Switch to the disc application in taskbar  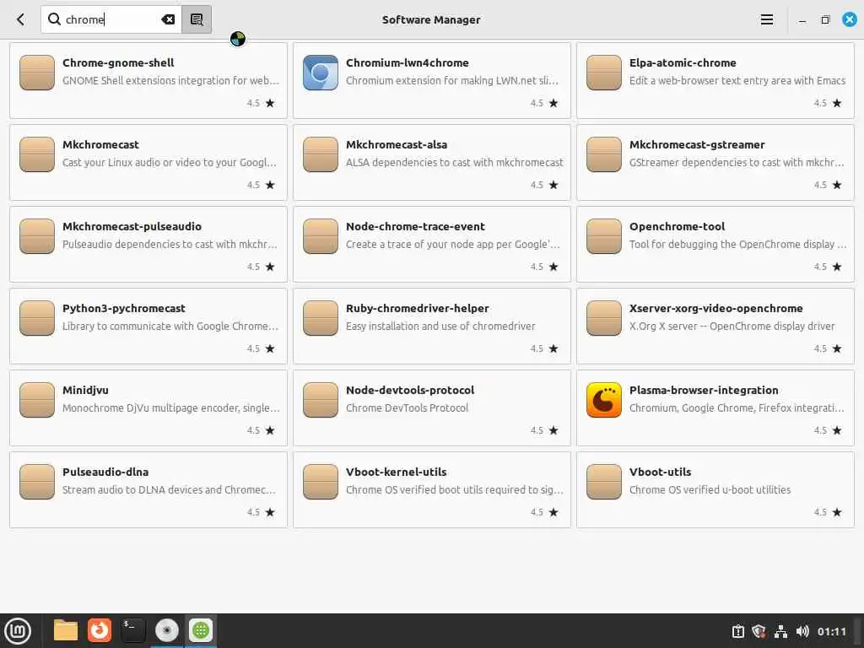[x=167, y=630]
